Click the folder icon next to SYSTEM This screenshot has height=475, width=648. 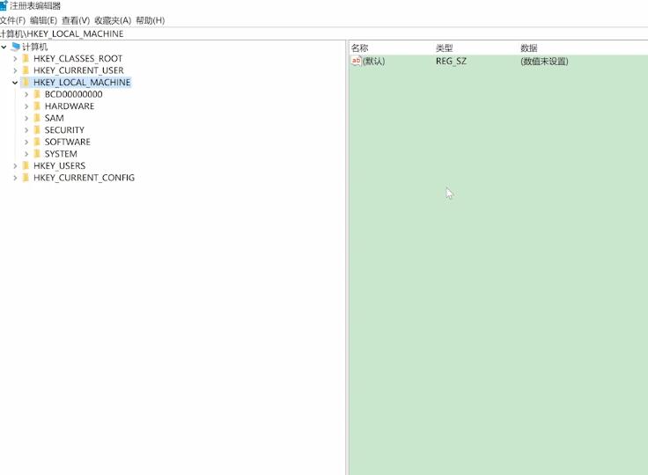(x=37, y=154)
